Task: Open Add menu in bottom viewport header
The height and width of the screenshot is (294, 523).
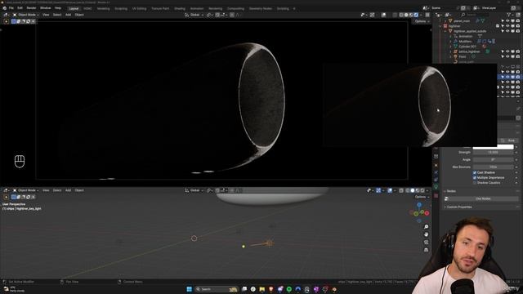Action: 68,190
